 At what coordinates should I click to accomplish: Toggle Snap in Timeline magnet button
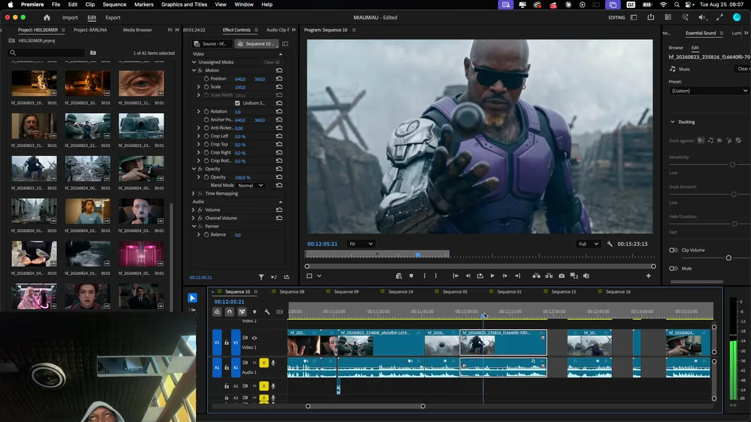click(x=229, y=312)
